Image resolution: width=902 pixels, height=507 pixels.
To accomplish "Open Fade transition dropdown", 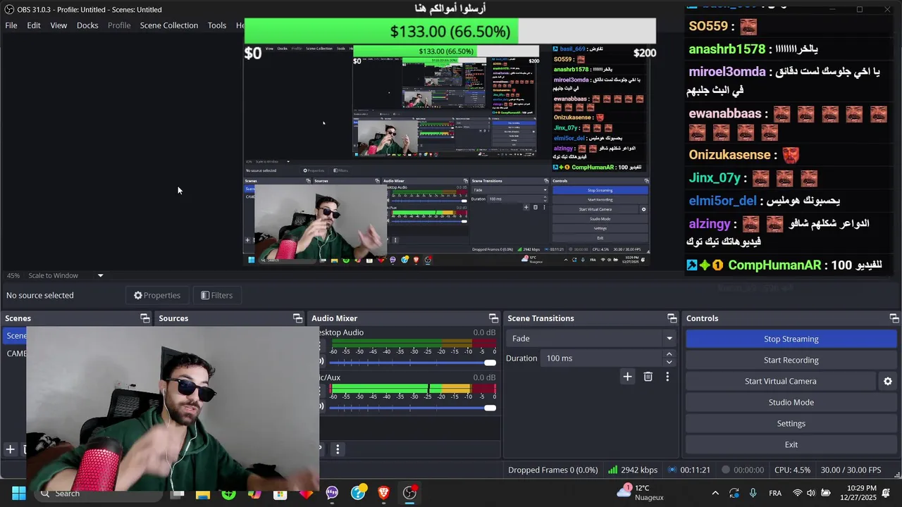I will coord(591,339).
